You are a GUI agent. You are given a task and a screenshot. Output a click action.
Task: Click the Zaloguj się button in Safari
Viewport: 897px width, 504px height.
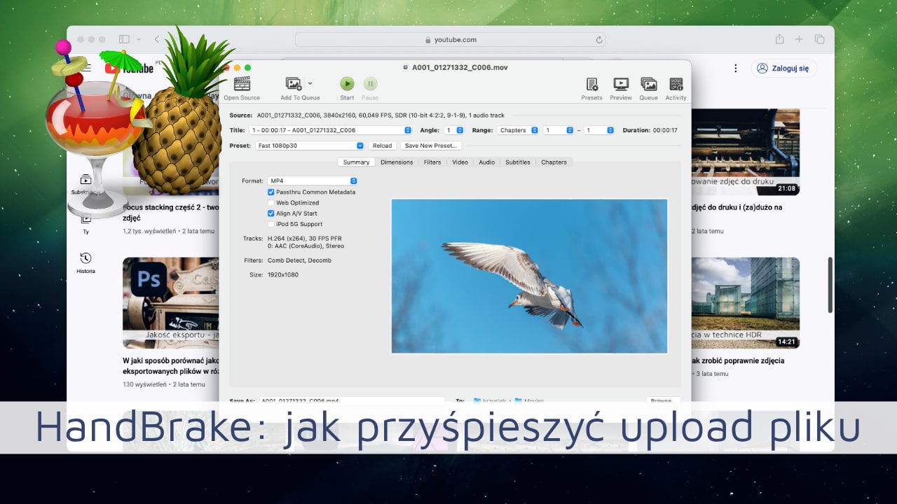click(783, 68)
